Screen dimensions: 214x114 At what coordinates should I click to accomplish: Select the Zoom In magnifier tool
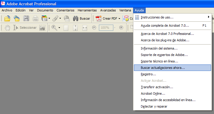pyautogui.click(x=54, y=28)
